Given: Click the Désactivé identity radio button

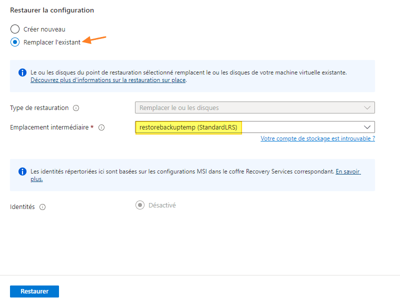Looking at the screenshot, I should (x=140, y=204).
